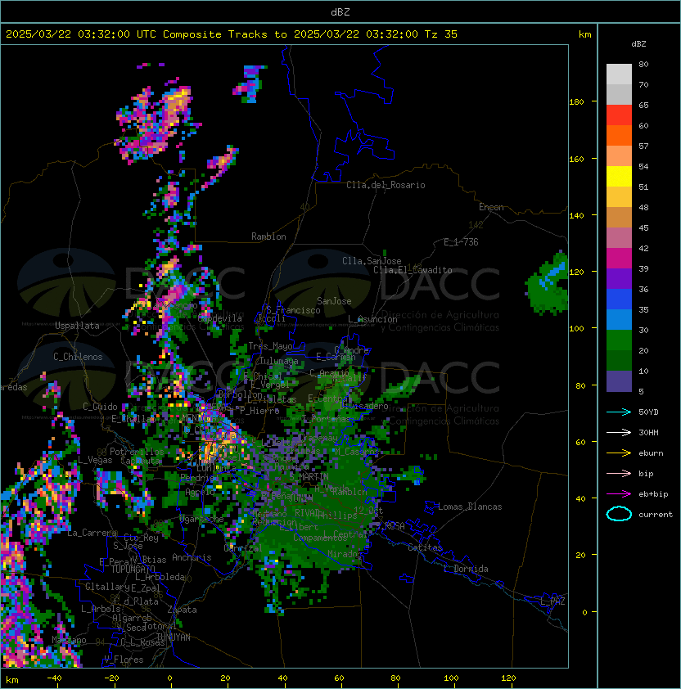
Task: Click the magenta eb+bip arrow legend icon
Action: [x=619, y=494]
